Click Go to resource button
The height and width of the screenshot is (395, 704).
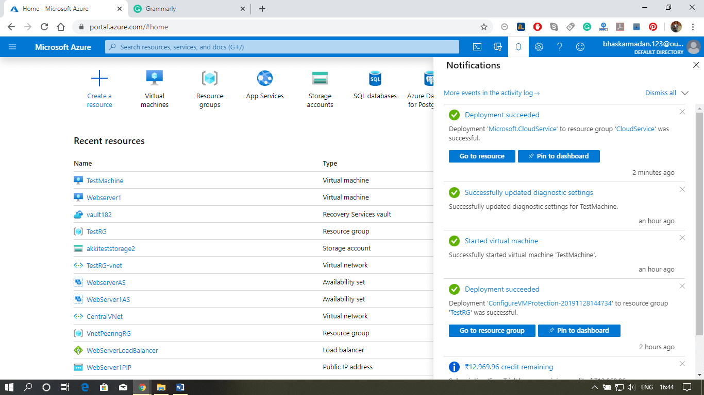(482, 156)
